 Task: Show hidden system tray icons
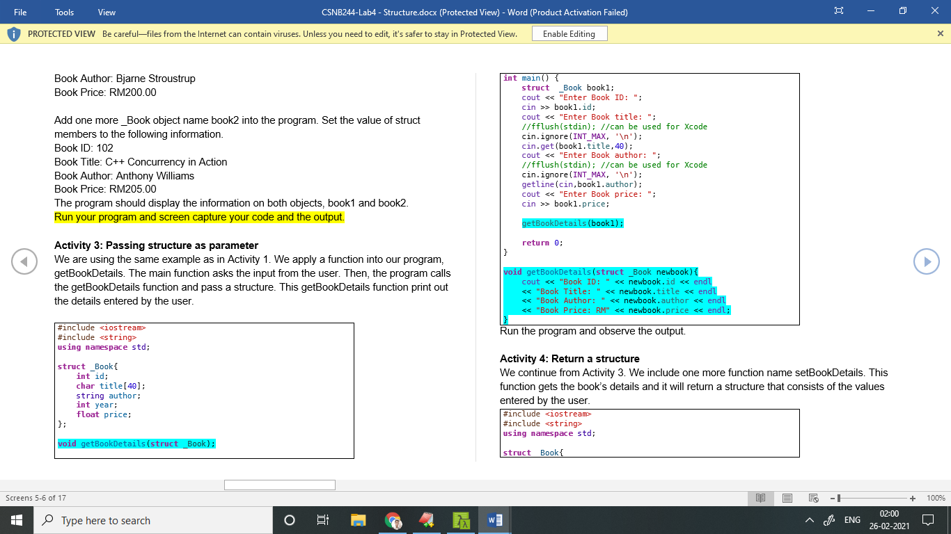click(x=809, y=520)
